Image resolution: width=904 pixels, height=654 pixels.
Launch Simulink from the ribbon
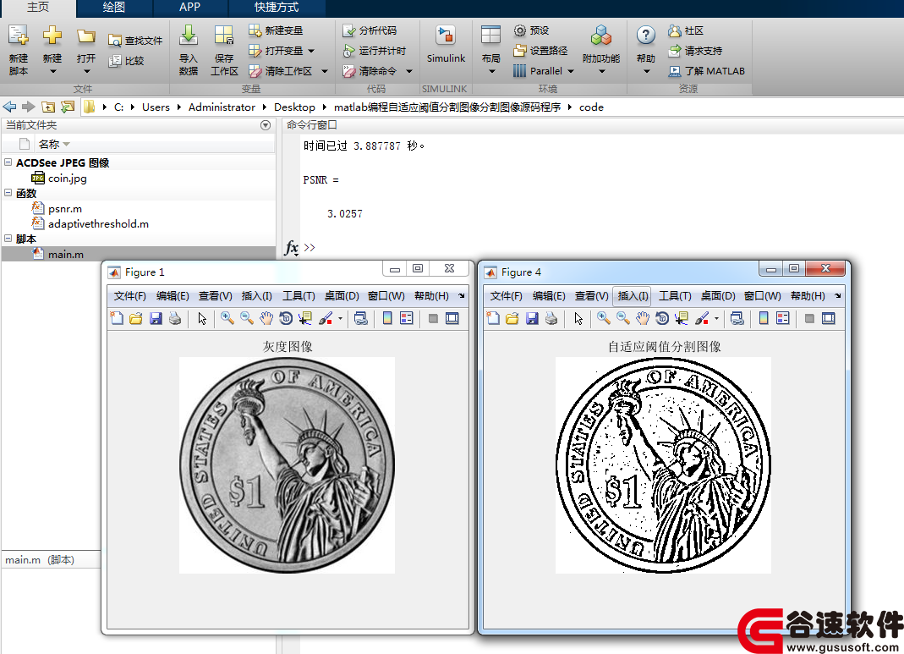446,45
